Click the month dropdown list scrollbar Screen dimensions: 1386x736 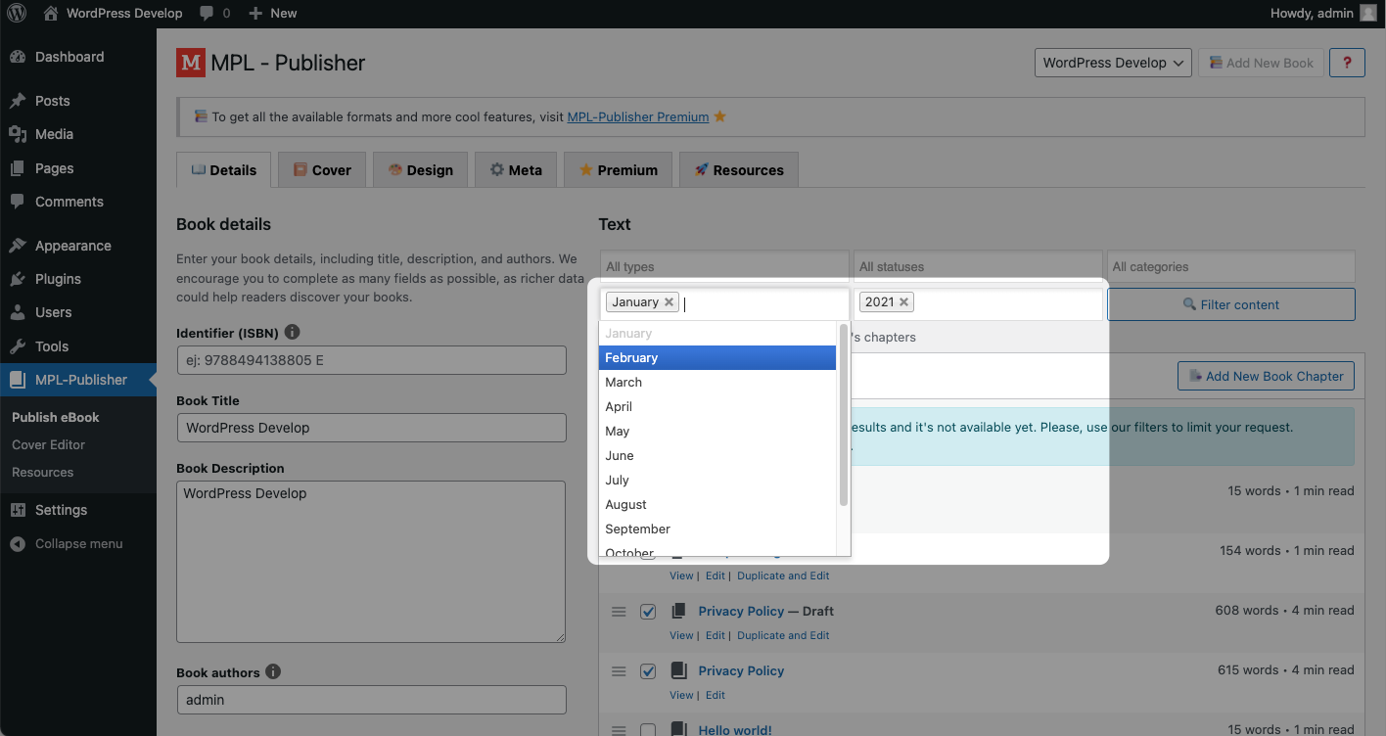pyautogui.click(x=844, y=416)
